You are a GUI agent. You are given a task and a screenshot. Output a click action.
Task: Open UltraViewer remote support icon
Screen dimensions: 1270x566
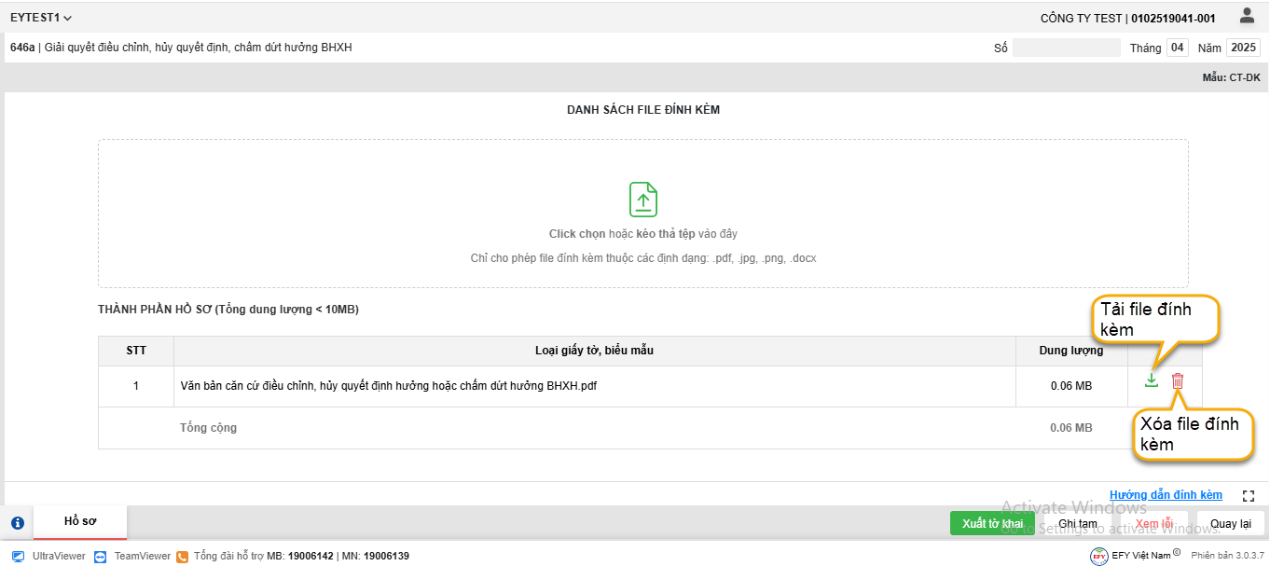pos(19,557)
